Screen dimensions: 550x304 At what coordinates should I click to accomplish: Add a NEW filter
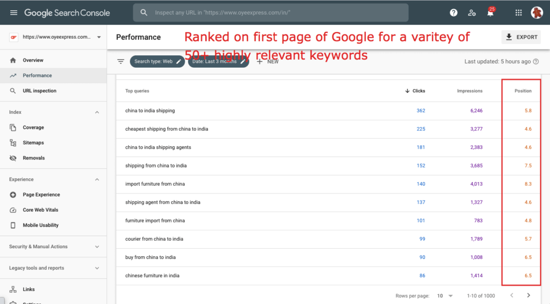[x=267, y=61]
